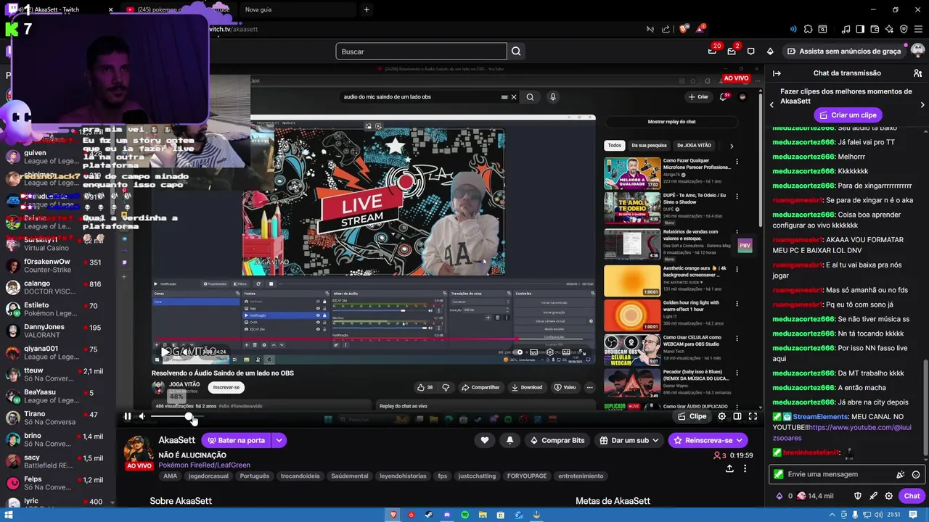The height and width of the screenshot is (522, 929).
Task: Open the Brave wallet icon in toolbar
Action: point(875,29)
